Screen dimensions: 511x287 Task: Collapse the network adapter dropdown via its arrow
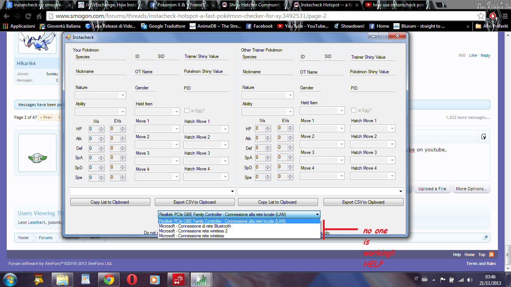pos(317,215)
